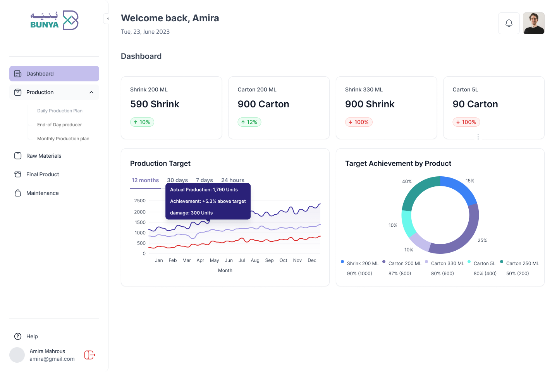
Task: Collapse the sidebar with arrow toggle
Action: pyautogui.click(x=107, y=19)
